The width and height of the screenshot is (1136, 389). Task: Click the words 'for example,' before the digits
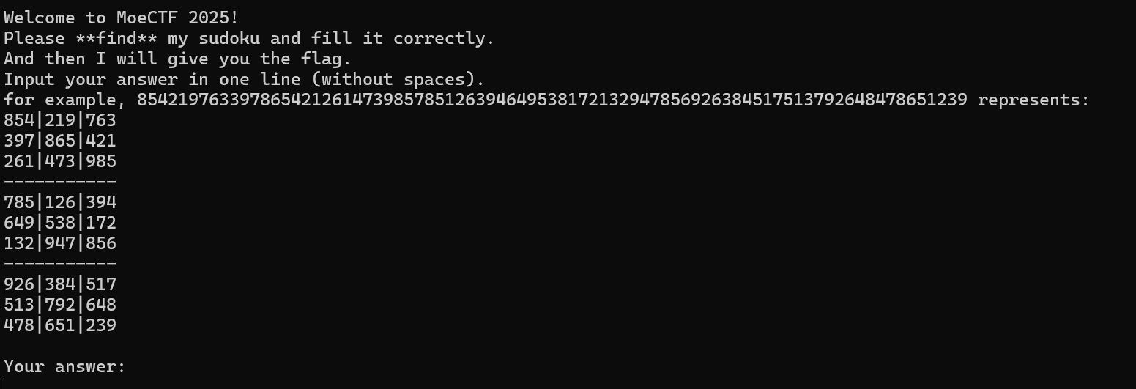pyautogui.click(x=65, y=100)
